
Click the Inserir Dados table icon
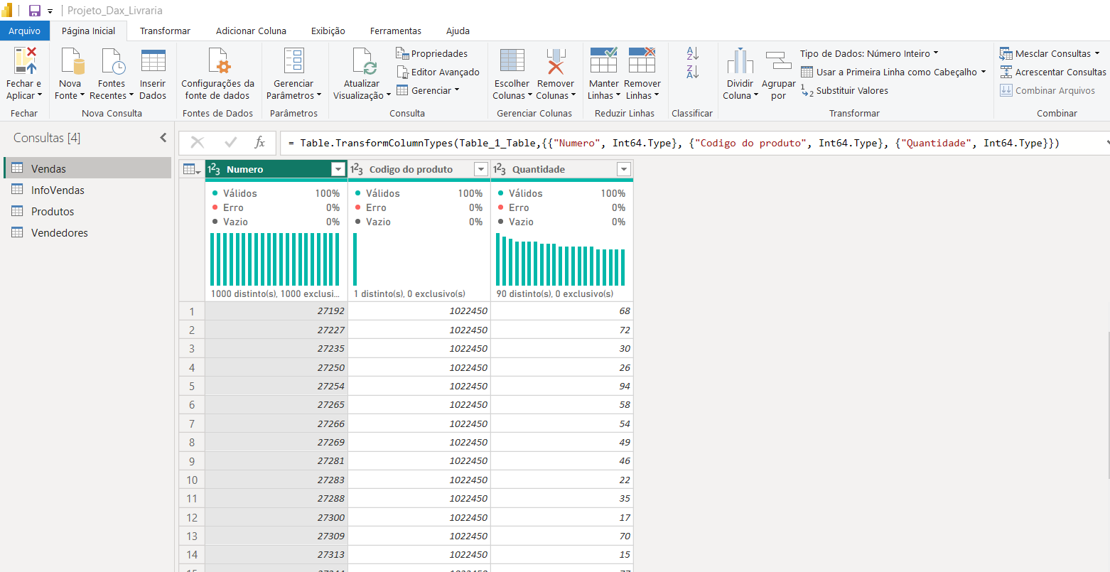click(x=153, y=61)
